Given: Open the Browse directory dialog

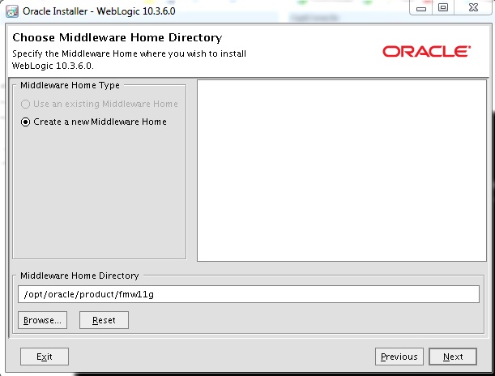Looking at the screenshot, I should [x=42, y=320].
